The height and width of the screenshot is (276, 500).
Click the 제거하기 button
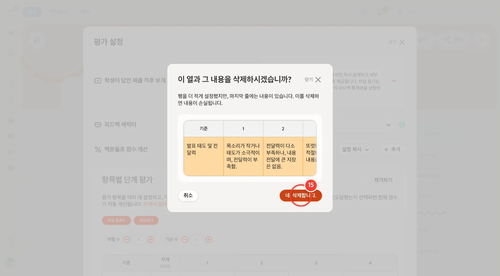pos(383,180)
